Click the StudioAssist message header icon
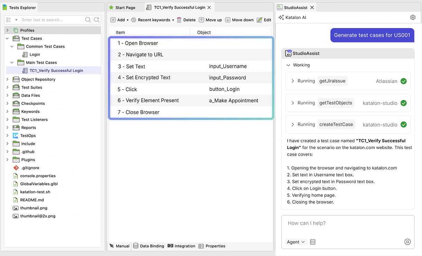Viewport: 422px width, 256px height. click(x=288, y=53)
